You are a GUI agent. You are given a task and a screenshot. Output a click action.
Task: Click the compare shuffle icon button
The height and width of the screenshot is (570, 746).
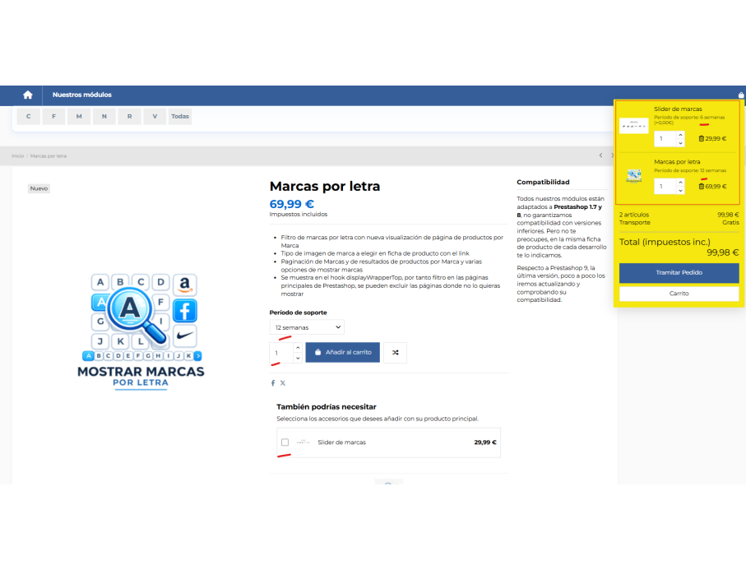point(396,353)
